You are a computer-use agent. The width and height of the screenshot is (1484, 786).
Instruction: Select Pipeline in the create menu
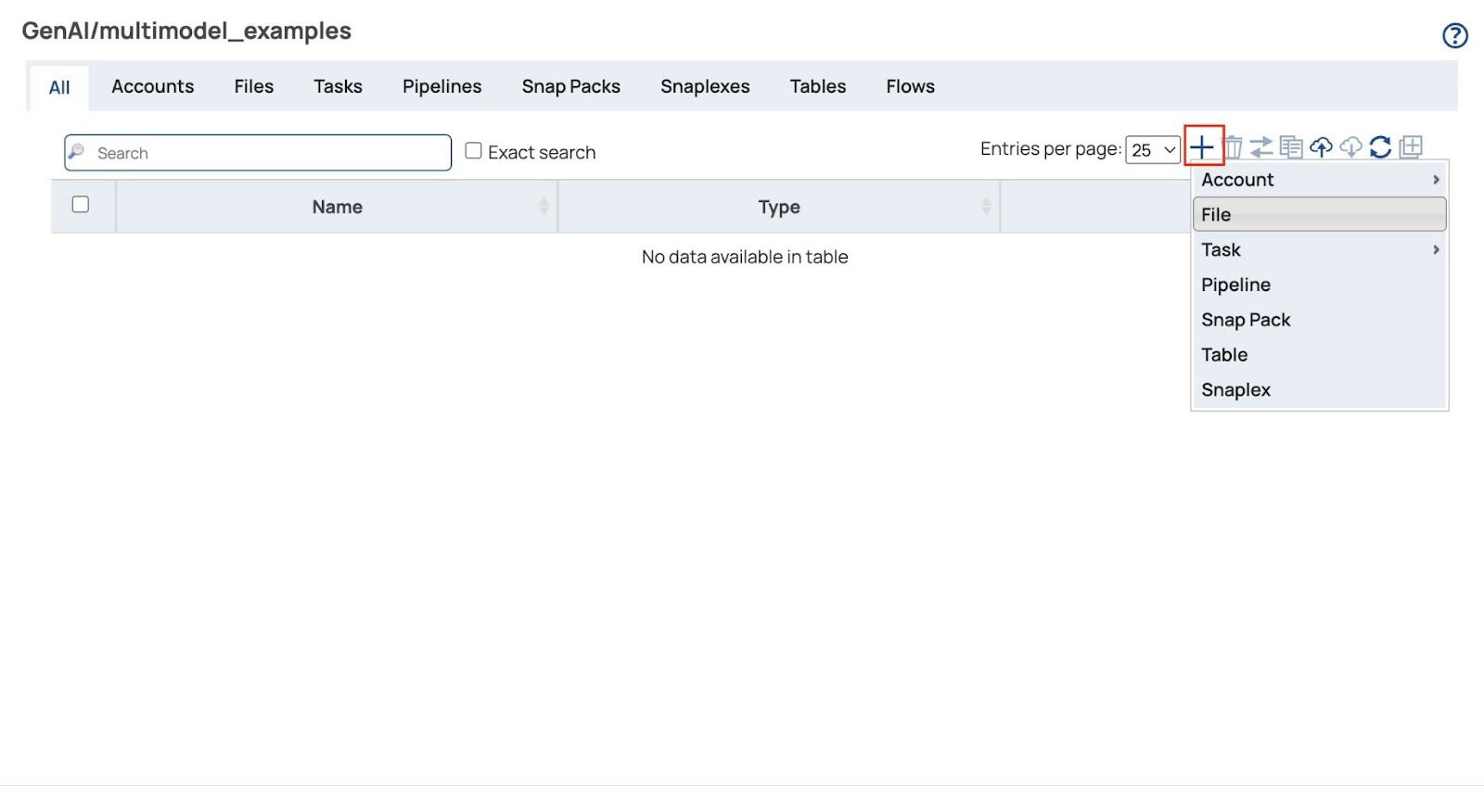[x=1235, y=285]
